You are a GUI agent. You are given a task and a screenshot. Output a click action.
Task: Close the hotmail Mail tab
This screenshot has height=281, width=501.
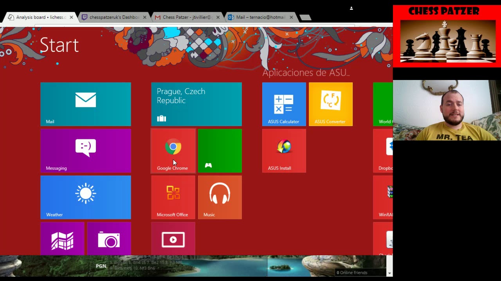[x=291, y=17]
